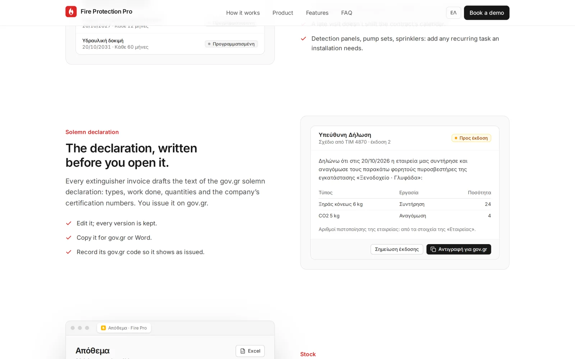This screenshot has height=359, width=575.
Task: Switch language with the ΕΛ button
Action: pos(454,13)
